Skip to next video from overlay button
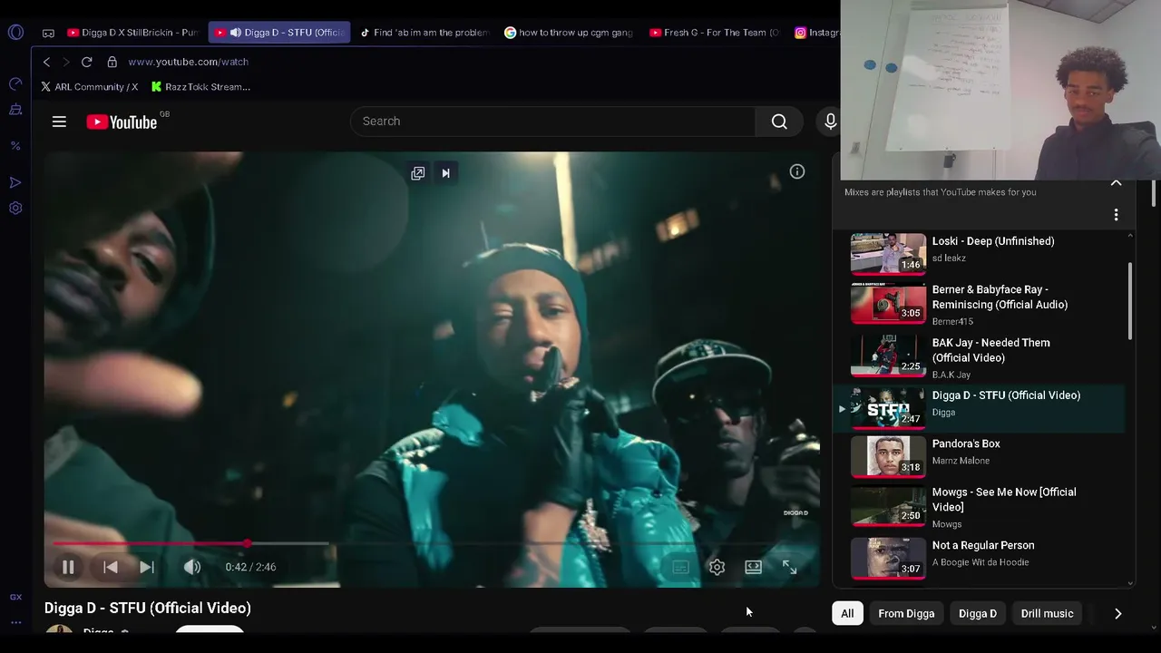This screenshot has width=1161, height=653. (445, 173)
